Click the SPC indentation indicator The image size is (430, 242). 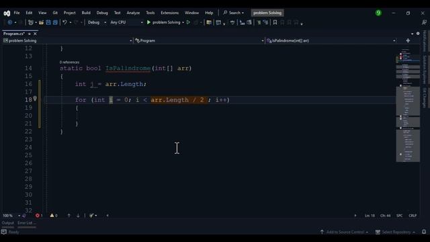coord(399,216)
